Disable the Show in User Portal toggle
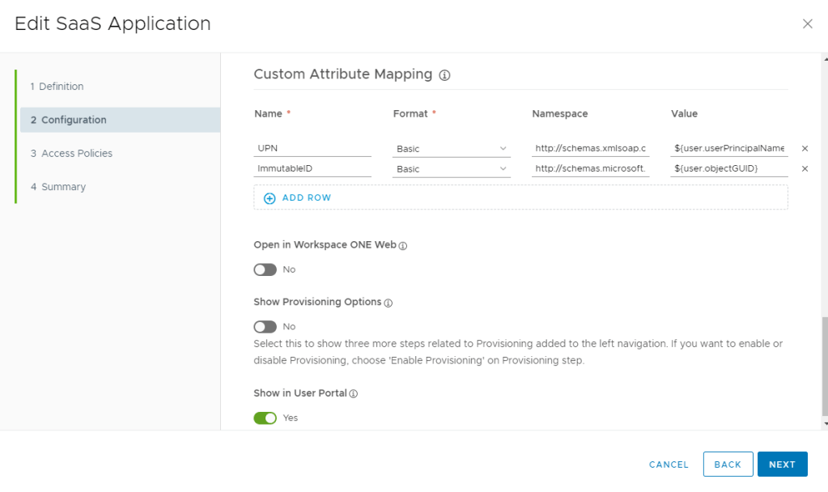Viewport: 828px width, 492px height. [265, 418]
